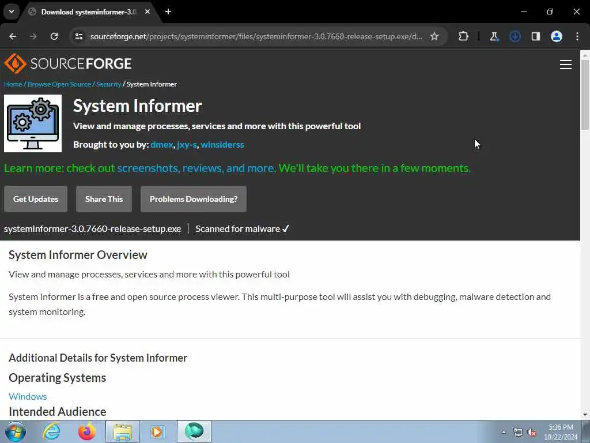The image size is (590, 443).
Task: Click Problems Downloading? button
Action: (x=194, y=199)
